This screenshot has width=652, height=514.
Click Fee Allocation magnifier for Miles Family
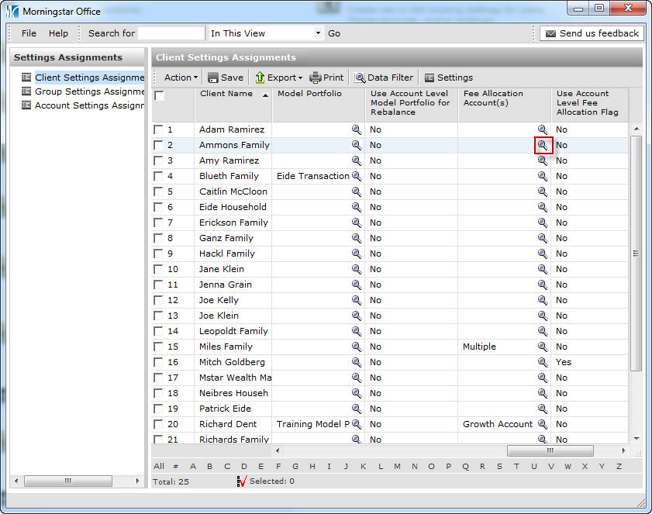(543, 347)
